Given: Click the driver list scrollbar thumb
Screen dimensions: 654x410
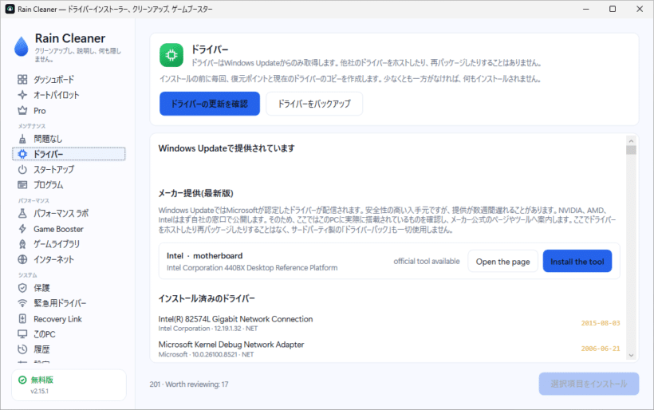Looking at the screenshot, I should click(631, 150).
